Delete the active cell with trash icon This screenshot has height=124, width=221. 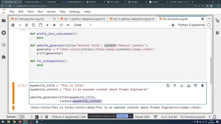pyautogui.click(x=202, y=86)
